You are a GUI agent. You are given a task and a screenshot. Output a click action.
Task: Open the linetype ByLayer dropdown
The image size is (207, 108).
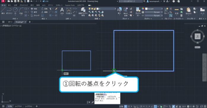pos(154,15)
